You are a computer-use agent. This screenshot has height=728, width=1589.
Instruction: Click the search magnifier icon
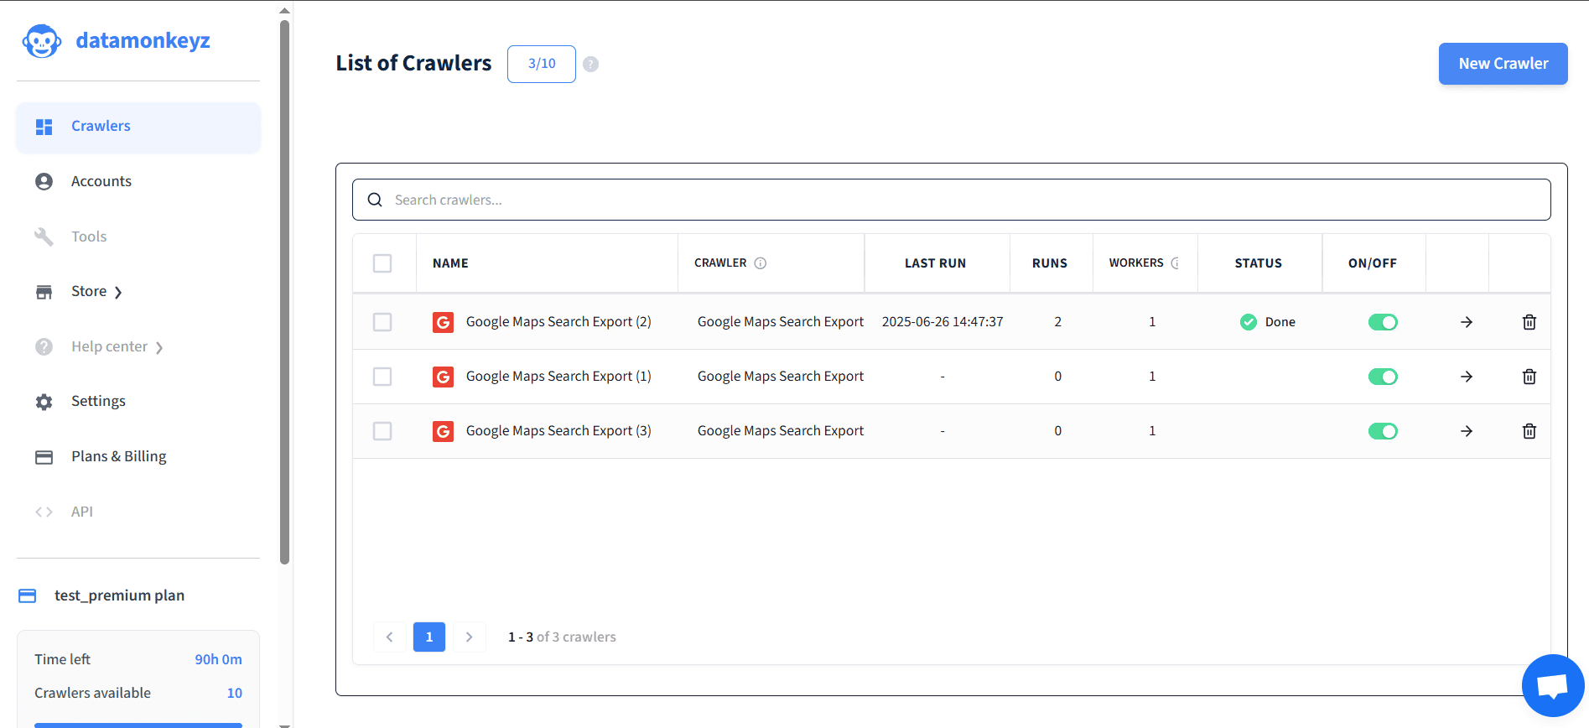click(375, 200)
